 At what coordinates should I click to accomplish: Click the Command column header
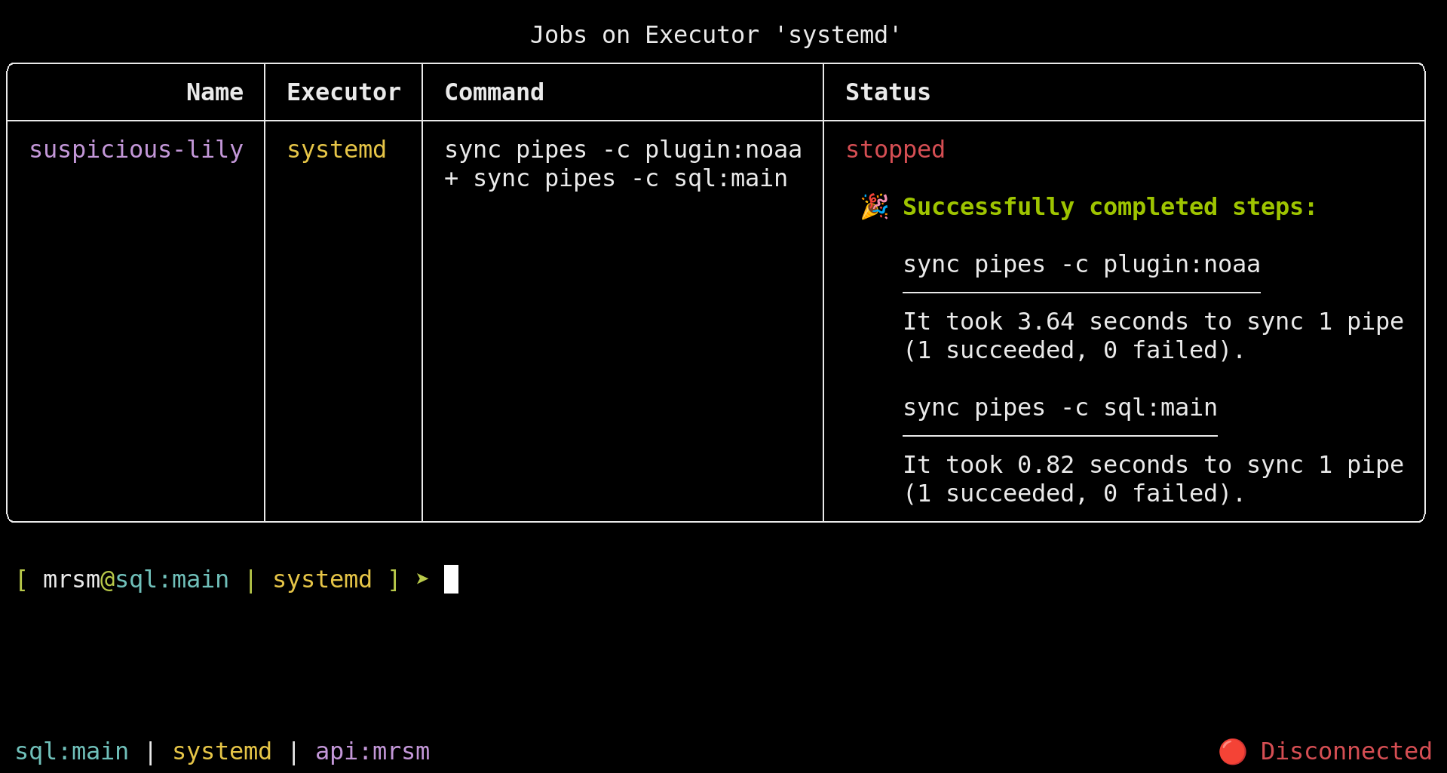(x=494, y=92)
